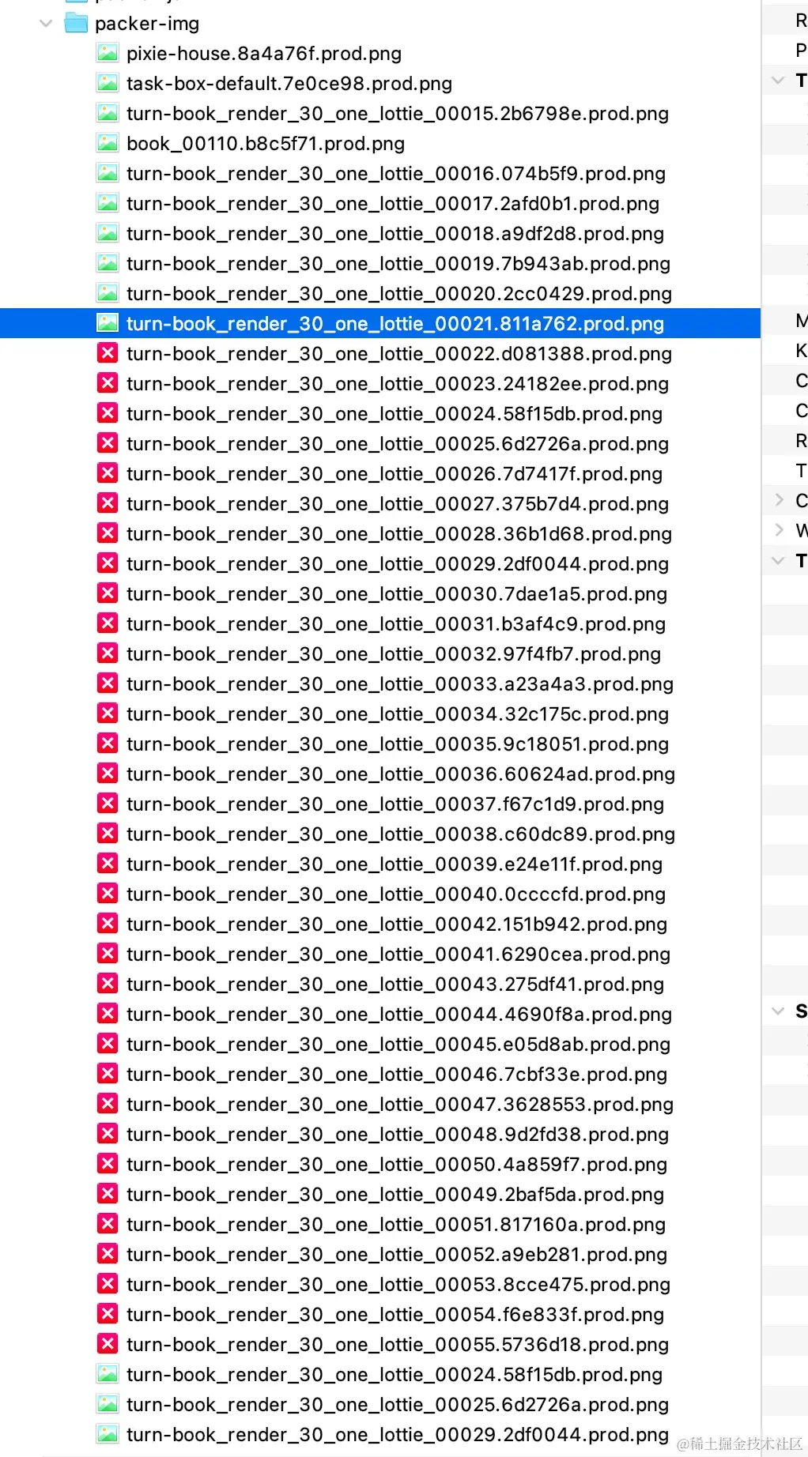Select file turn-book_render_30_one_lottie_00045.e05d8ab.prod.png
808x1457 pixels.
point(398,1045)
